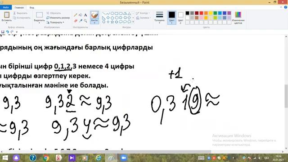Click the Crop (Обрезать) button
The height and width of the screenshot is (162, 288).
(x=54, y=13)
